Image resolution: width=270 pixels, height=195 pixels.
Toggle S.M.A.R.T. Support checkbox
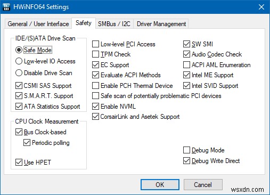coord(19,96)
